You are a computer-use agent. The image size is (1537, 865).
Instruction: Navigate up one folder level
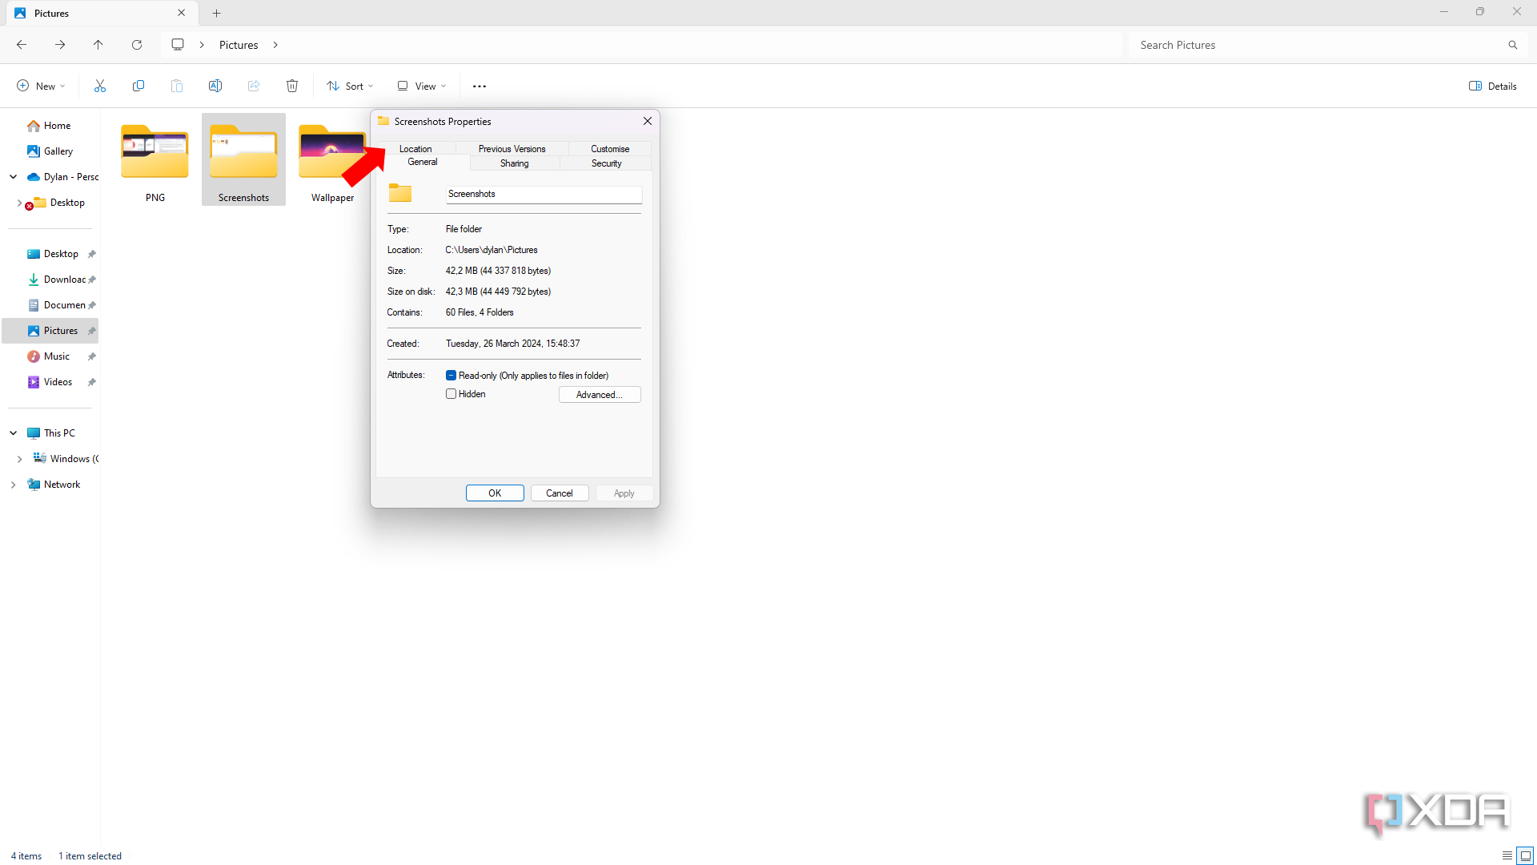coord(98,45)
